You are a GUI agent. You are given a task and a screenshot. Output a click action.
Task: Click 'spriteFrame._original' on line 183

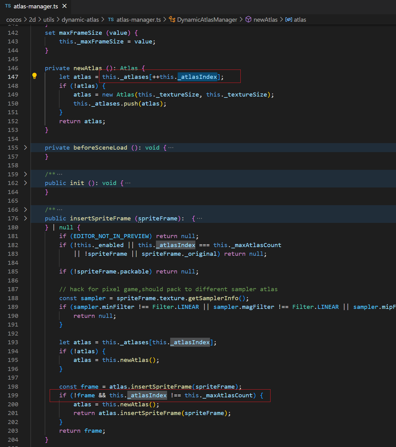coord(179,254)
